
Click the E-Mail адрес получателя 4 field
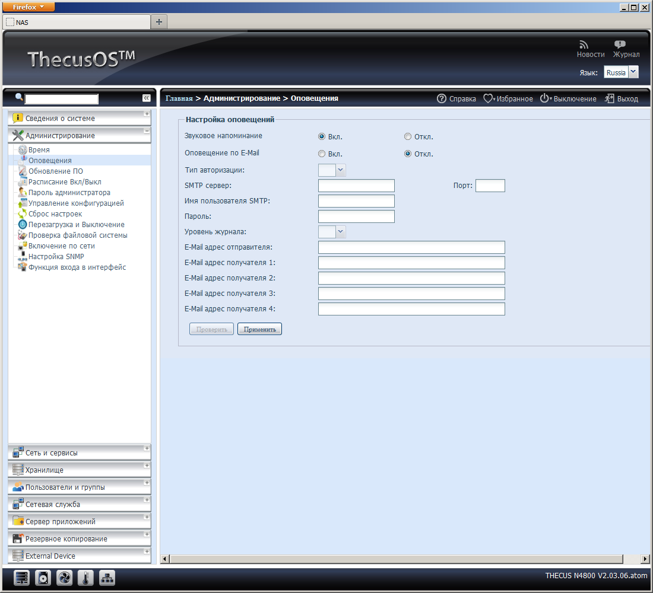[411, 309]
